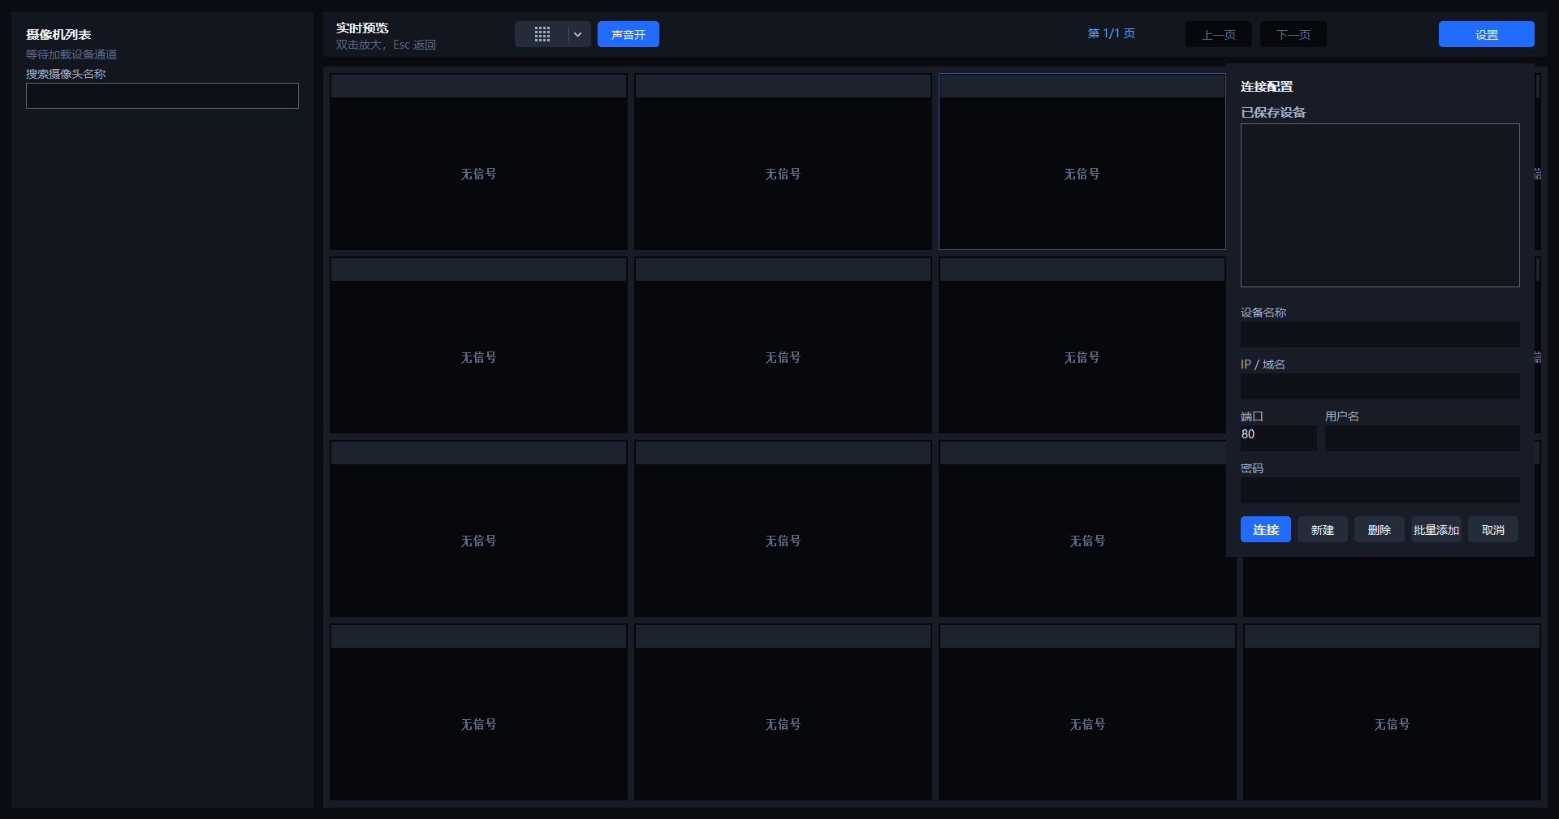Click 取消 to cancel connection config
The image size is (1559, 819).
(x=1493, y=529)
